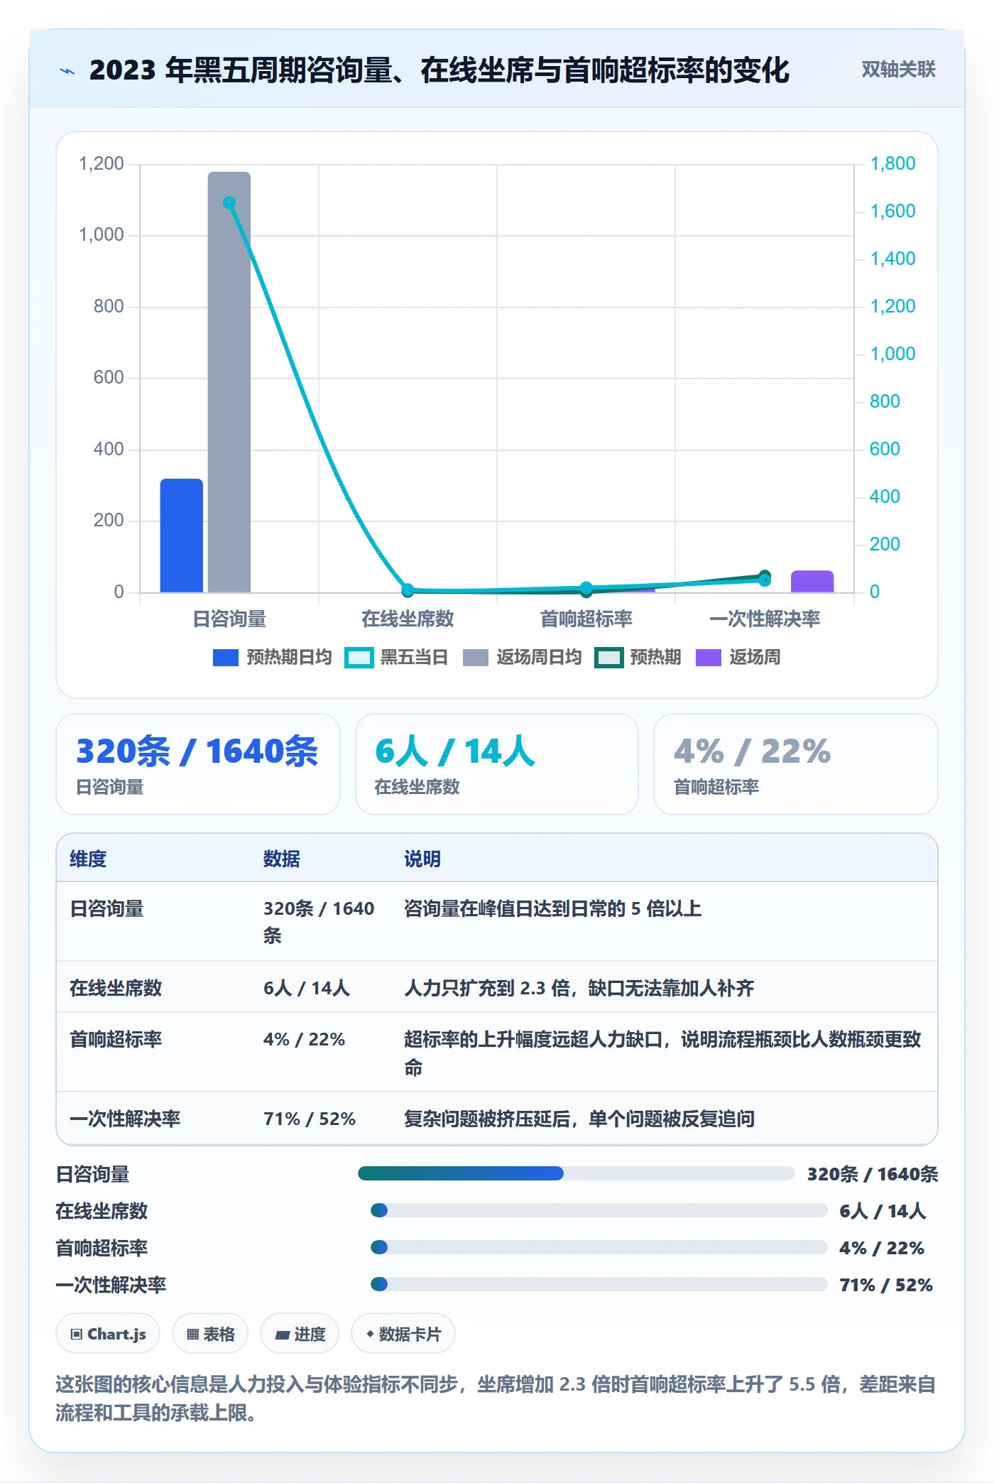The width and height of the screenshot is (994, 1483).
Task: Click the 首响超标率 x-axis label
Action: point(586,619)
